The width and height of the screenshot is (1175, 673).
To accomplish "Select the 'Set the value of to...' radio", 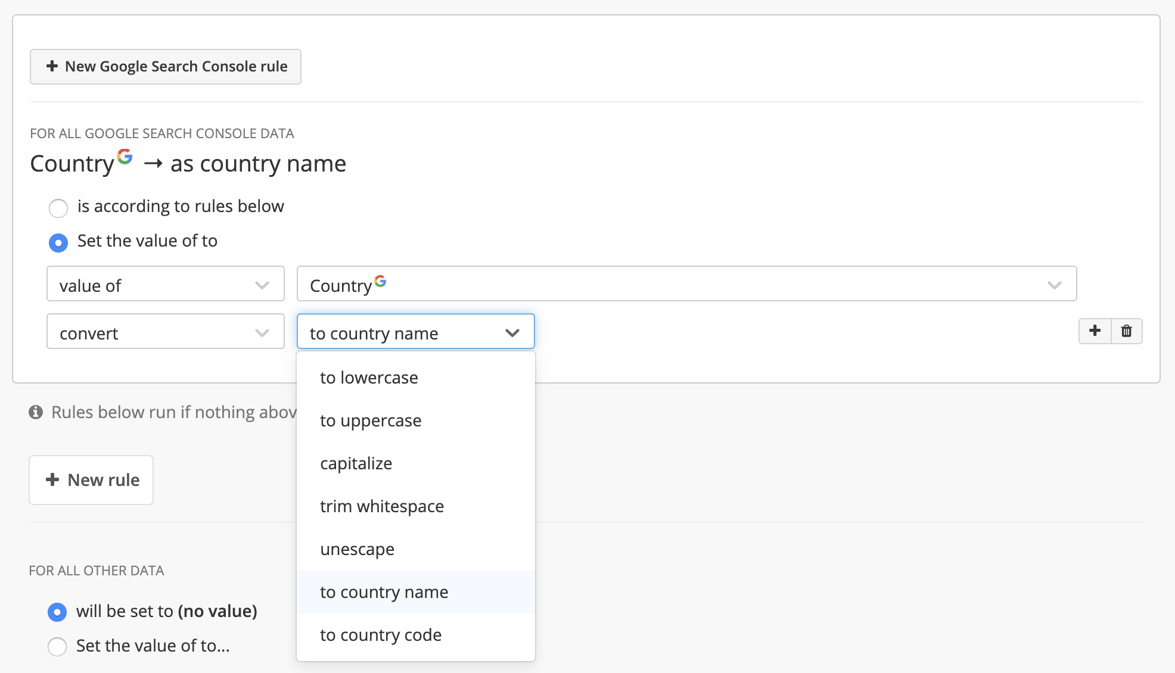I will pos(57,646).
